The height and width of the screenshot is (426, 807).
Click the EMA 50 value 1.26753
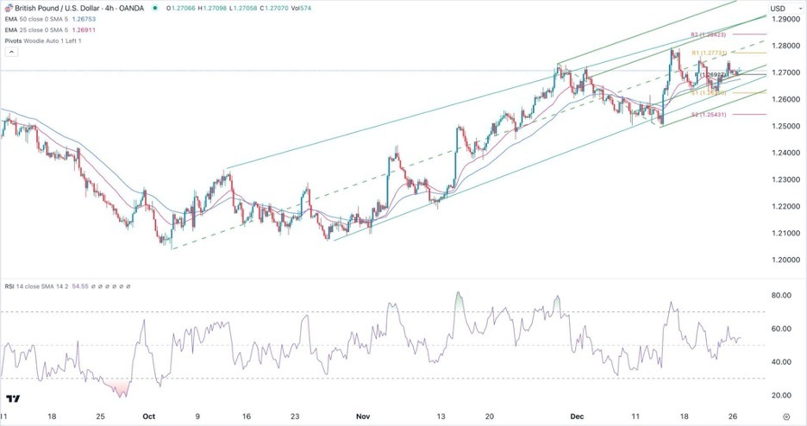pos(84,19)
